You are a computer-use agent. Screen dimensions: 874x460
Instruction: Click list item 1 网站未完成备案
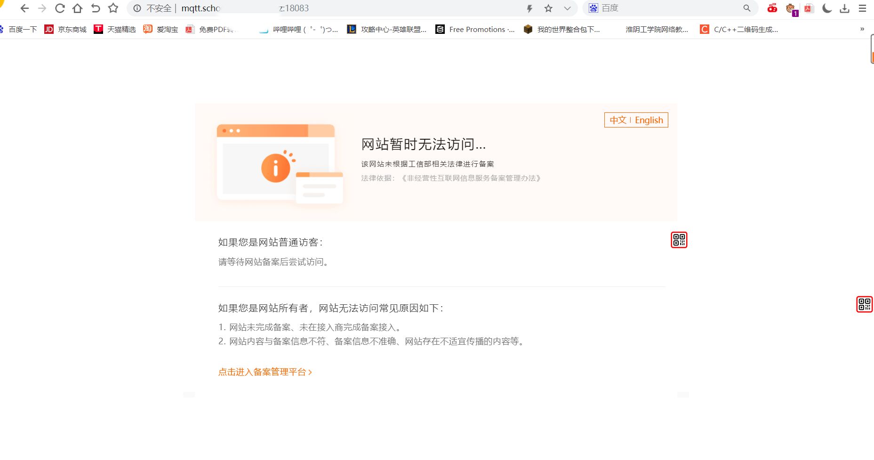pos(311,327)
